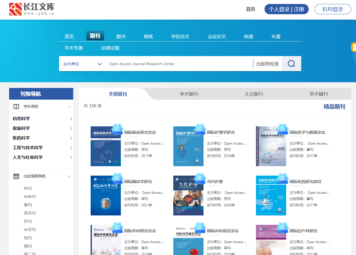Click OA badge on 国际临床研究杂志 cover
This screenshot has height=255, width=356.
pyautogui.click(x=117, y=129)
